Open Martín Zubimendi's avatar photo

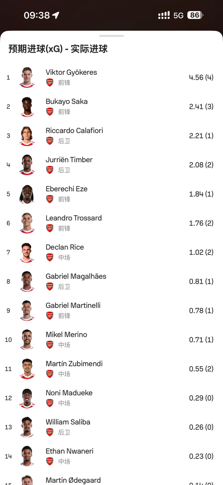(27, 369)
